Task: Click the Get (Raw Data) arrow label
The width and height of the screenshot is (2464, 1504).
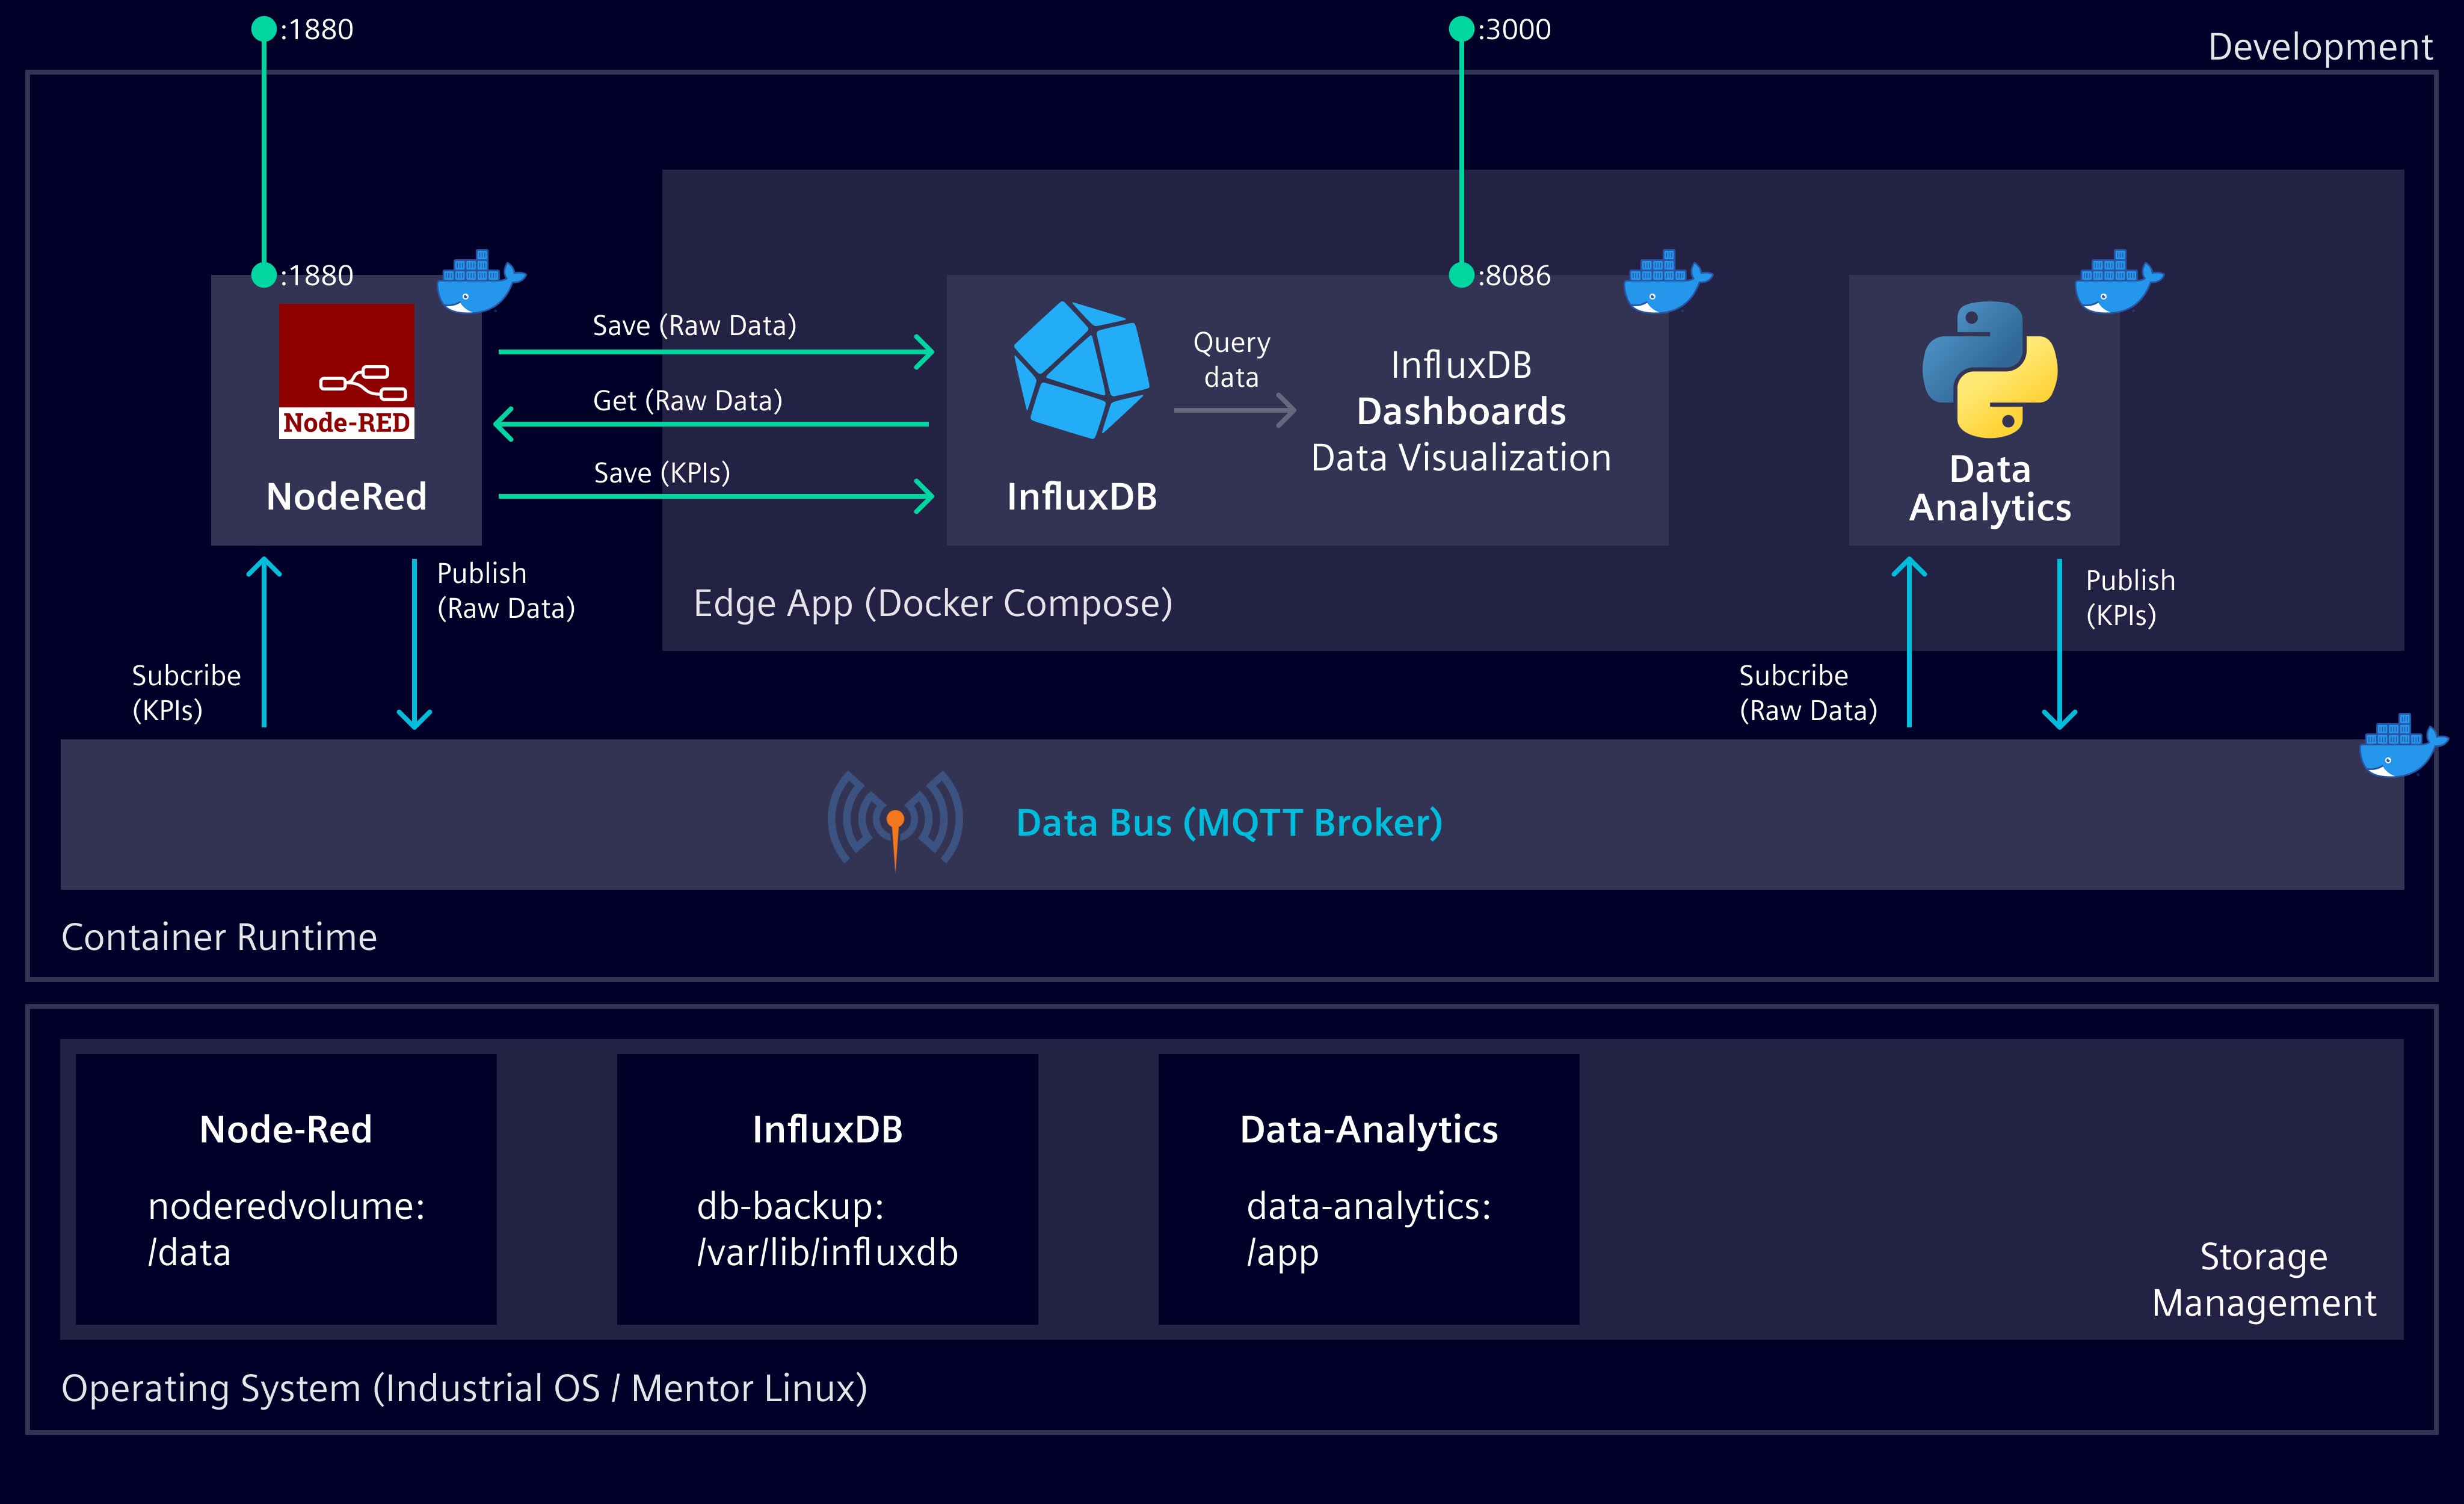Action: 687,401
